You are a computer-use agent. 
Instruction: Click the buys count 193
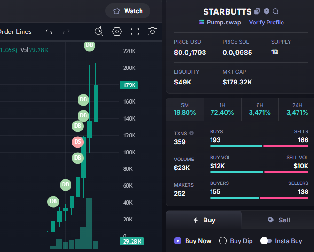pos(215,140)
